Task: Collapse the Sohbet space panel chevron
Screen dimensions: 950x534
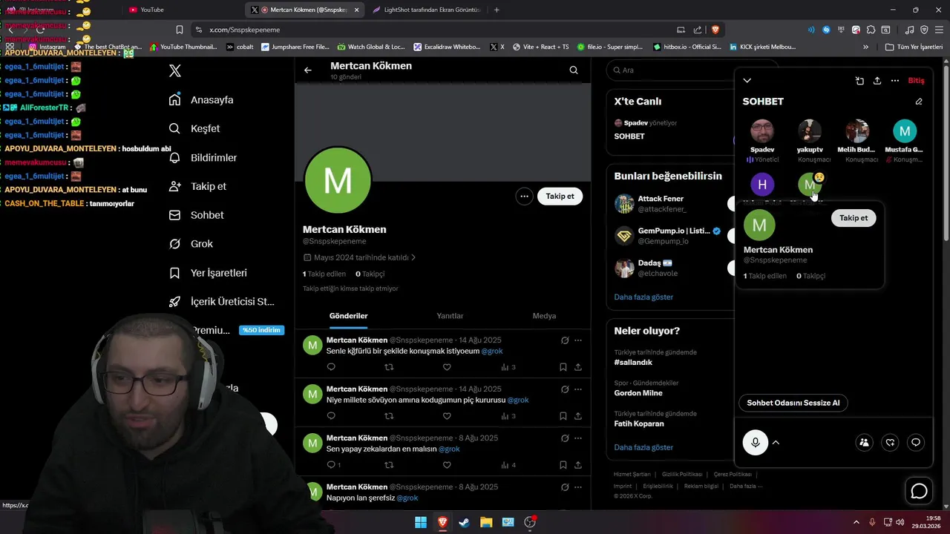Action: point(747,81)
